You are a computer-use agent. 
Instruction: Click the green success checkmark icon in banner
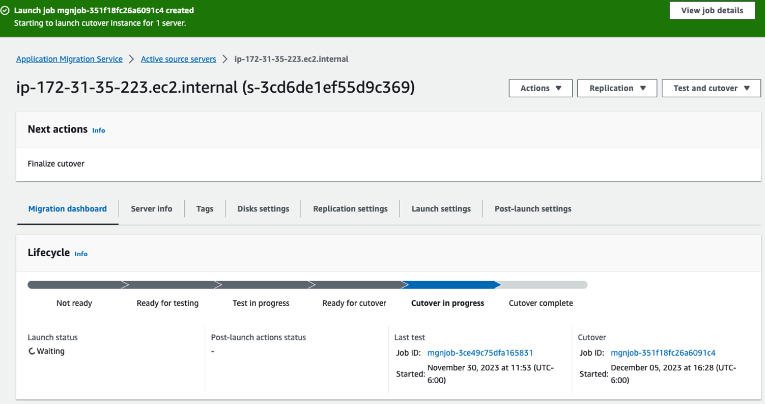point(5,11)
